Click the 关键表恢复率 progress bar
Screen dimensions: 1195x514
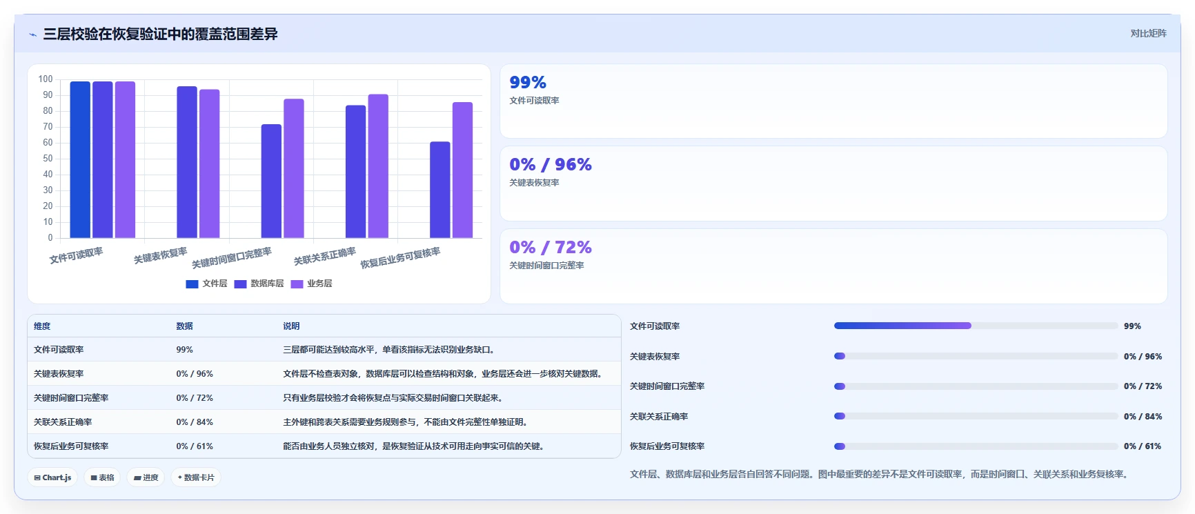976,356
